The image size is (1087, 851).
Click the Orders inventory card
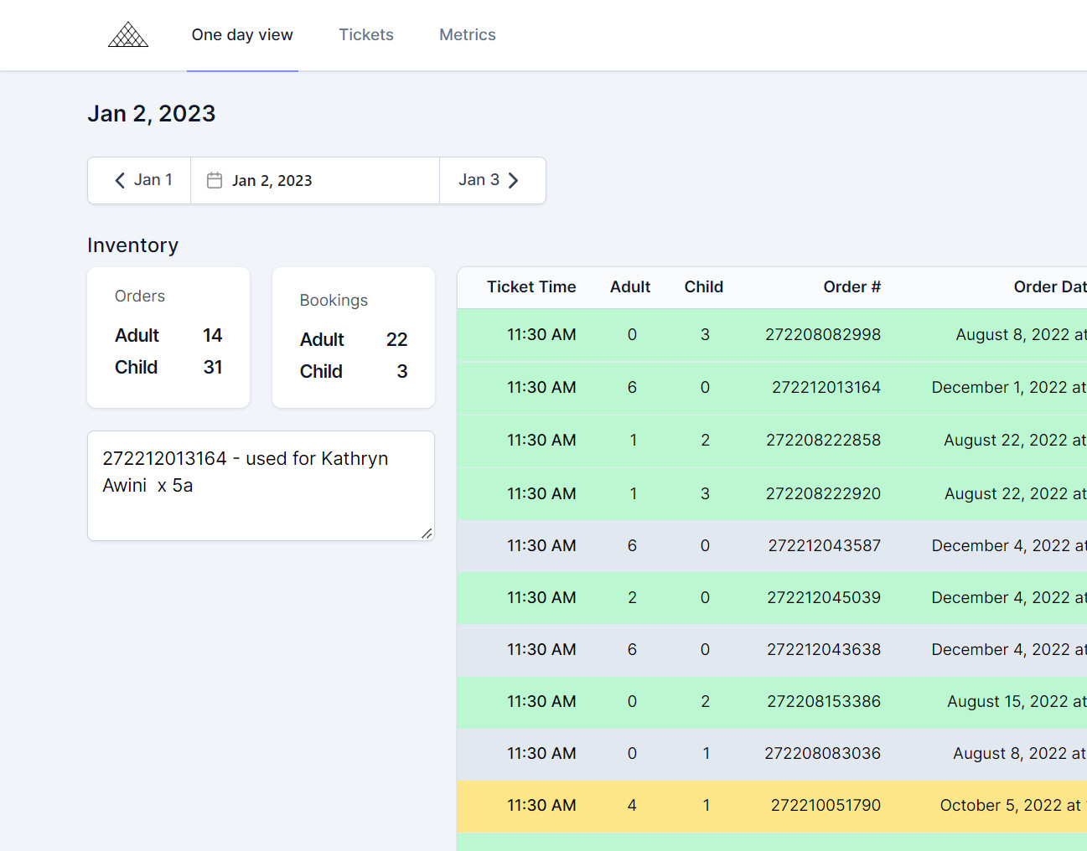(168, 338)
